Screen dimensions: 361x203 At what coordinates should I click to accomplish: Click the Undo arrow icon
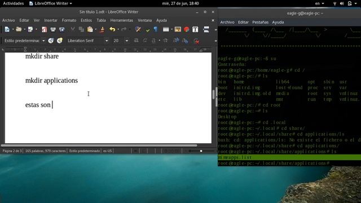(112, 29)
